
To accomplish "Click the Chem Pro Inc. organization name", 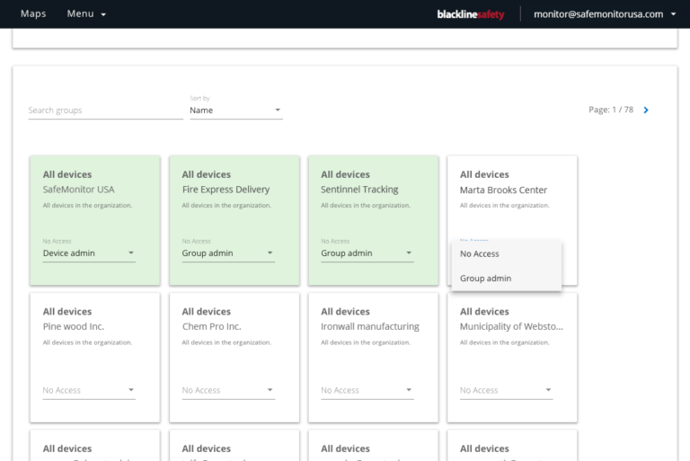I will click(212, 326).
